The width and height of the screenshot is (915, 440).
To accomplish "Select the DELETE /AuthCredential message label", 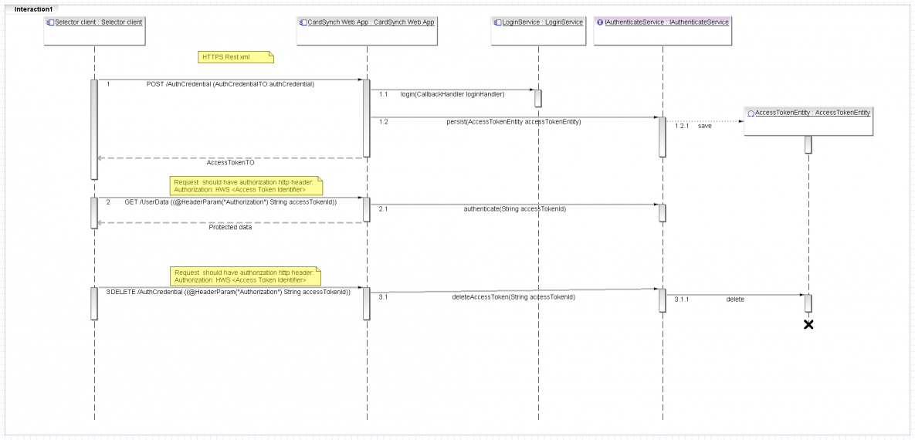I will tap(230, 292).
